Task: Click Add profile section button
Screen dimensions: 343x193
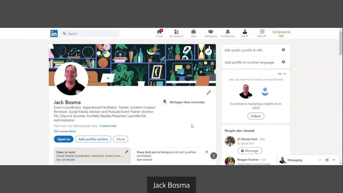Action: click(x=93, y=139)
